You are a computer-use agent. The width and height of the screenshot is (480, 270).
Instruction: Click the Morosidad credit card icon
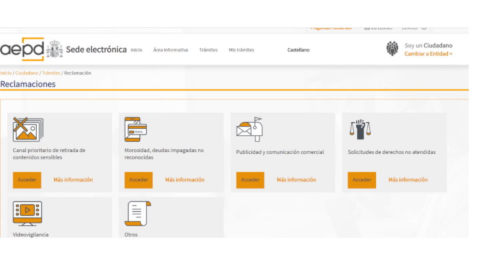136,129
